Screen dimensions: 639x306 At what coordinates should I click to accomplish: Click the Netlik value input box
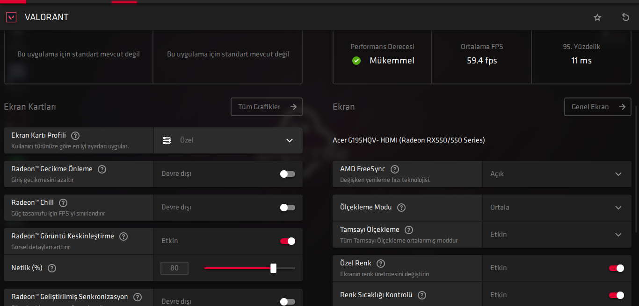[174, 268]
